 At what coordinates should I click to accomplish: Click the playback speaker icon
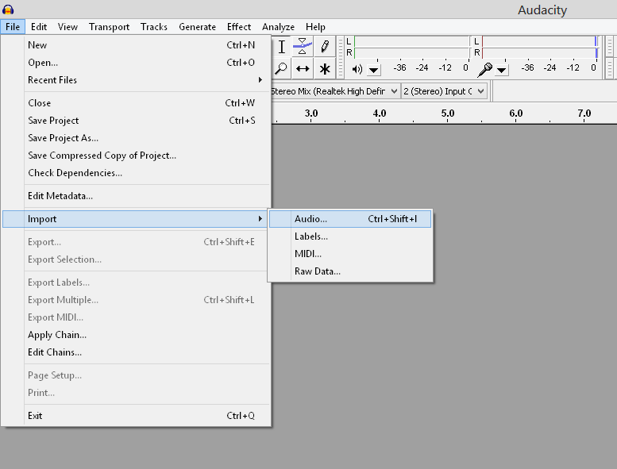(x=357, y=69)
